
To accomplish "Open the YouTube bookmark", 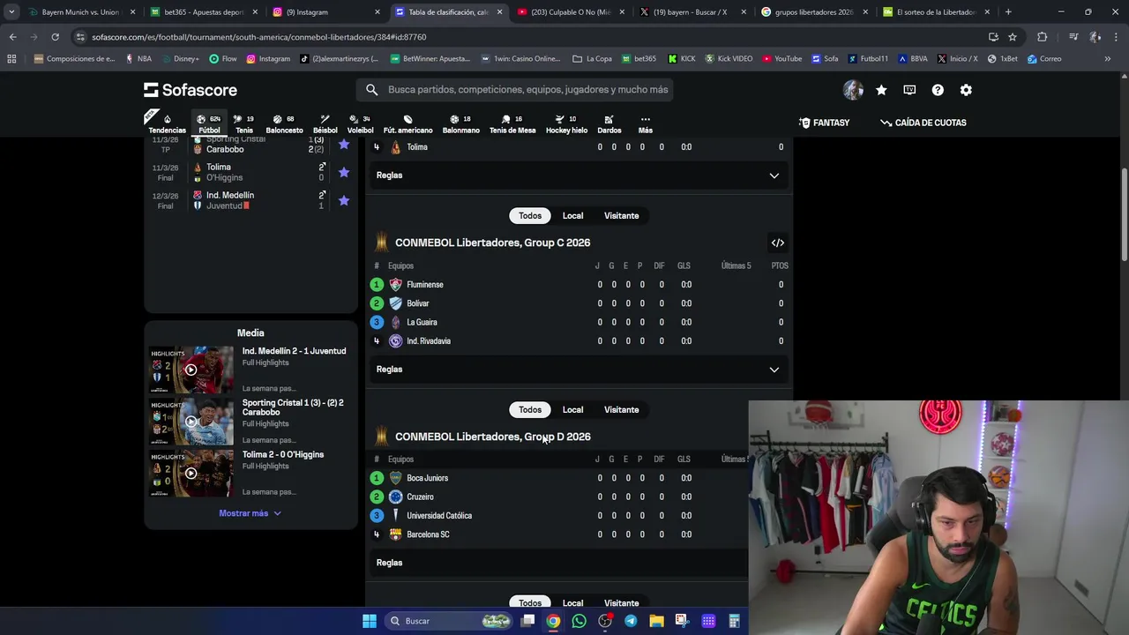I will (x=781, y=59).
